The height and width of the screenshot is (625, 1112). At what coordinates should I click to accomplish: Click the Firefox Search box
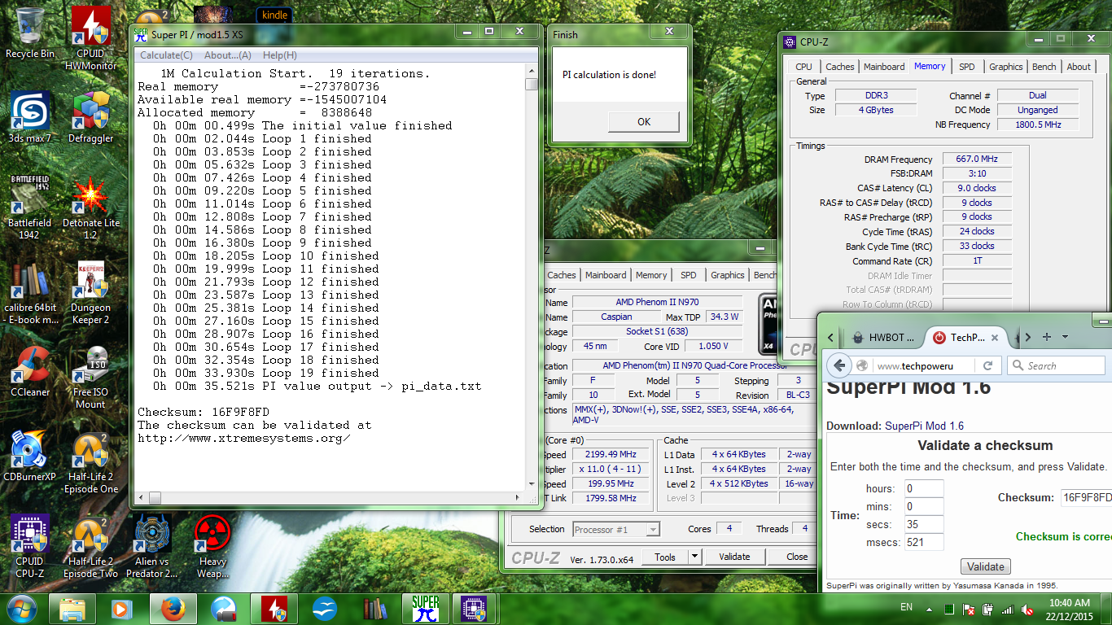1057,365
